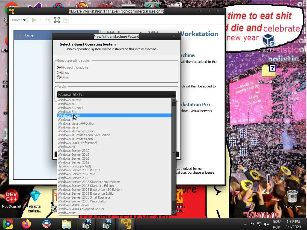Click the network tray icon
This screenshot has width=307, height=230.
(259, 224)
